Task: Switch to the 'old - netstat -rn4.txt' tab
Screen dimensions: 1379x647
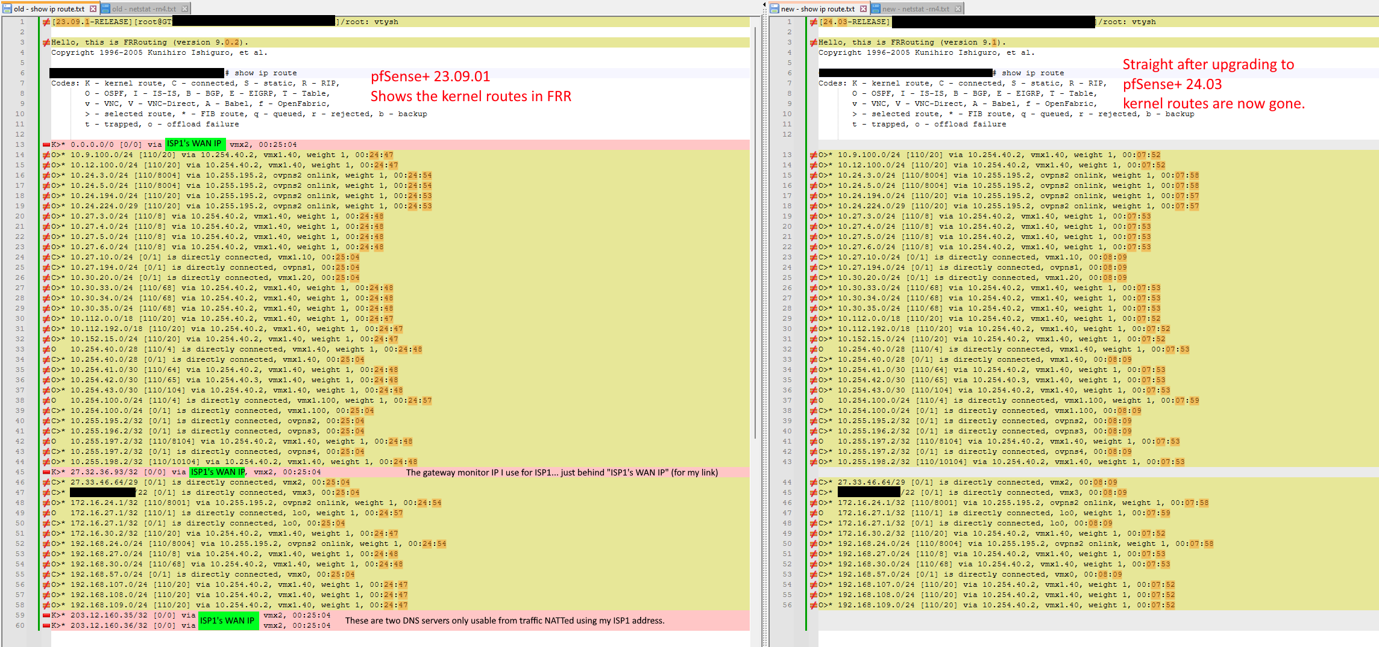Action: click(143, 8)
